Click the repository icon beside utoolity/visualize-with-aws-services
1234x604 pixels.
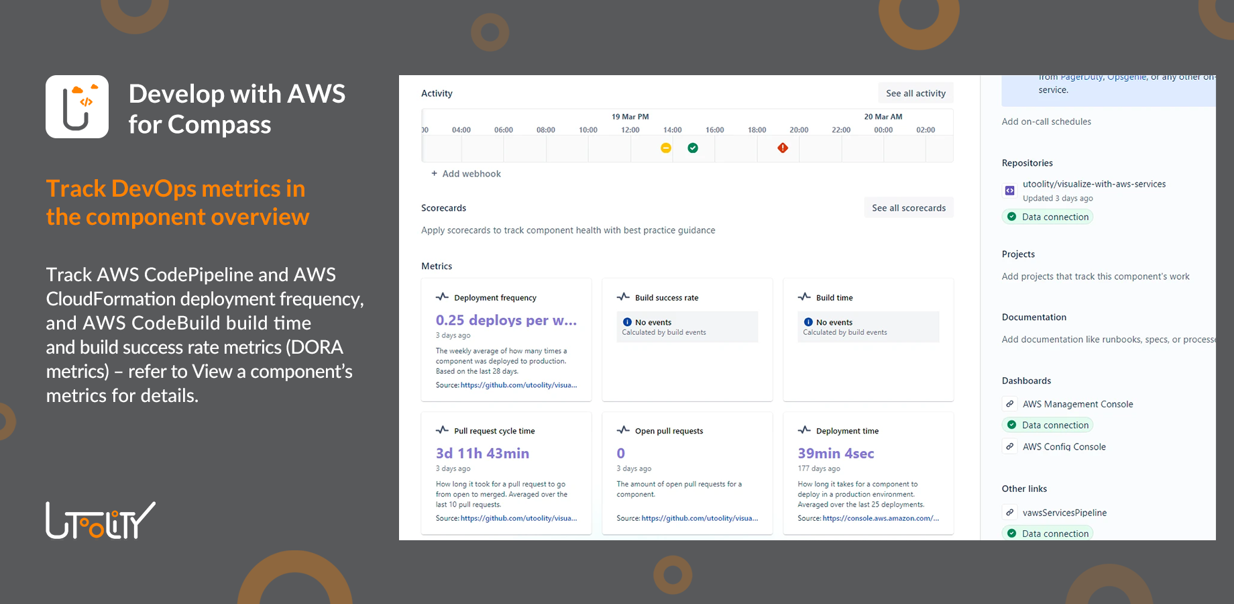pyautogui.click(x=1009, y=191)
